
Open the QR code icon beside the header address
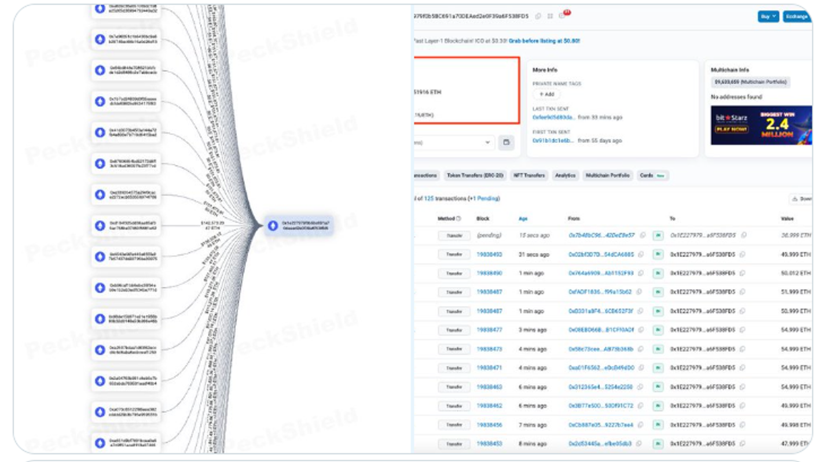(550, 16)
